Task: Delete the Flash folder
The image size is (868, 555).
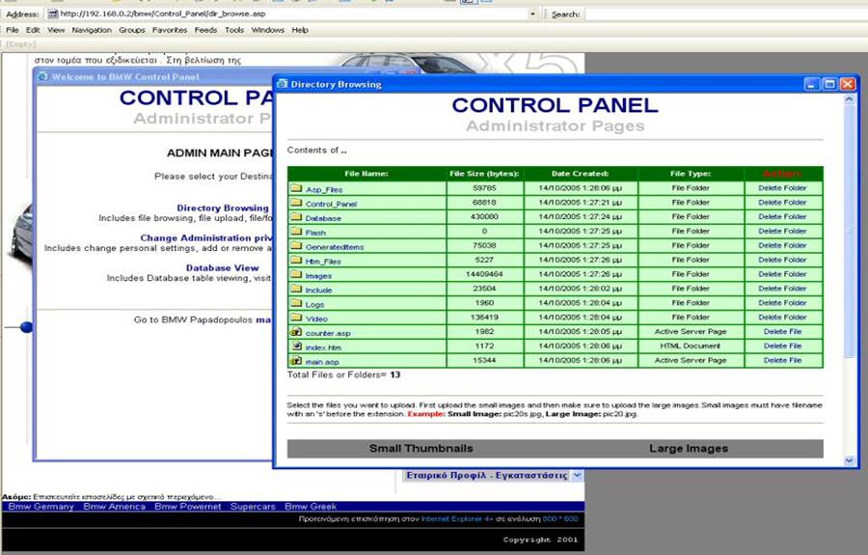Action: pyautogui.click(x=782, y=231)
